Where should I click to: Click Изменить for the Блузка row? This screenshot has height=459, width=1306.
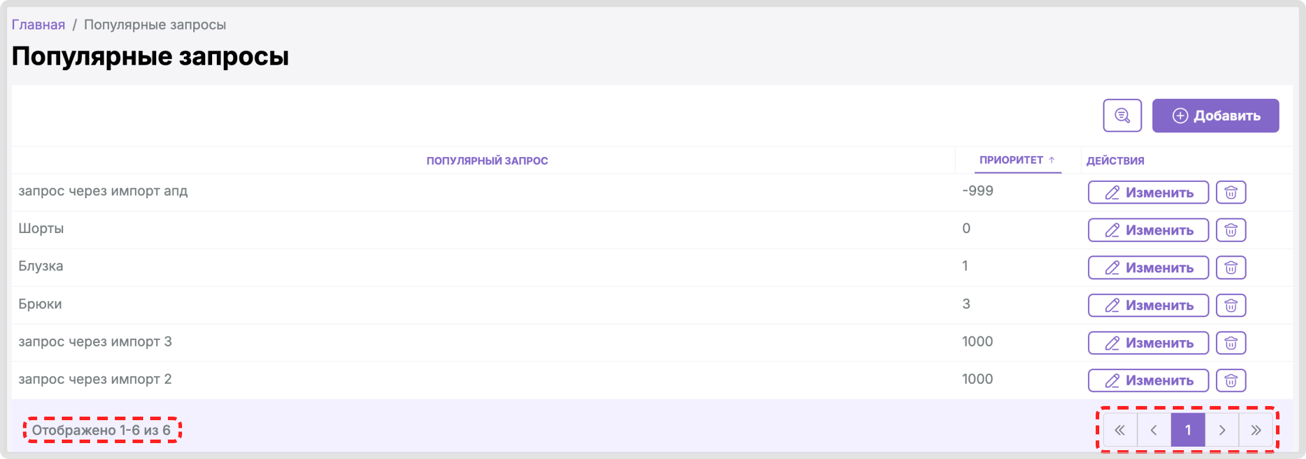[x=1148, y=268]
